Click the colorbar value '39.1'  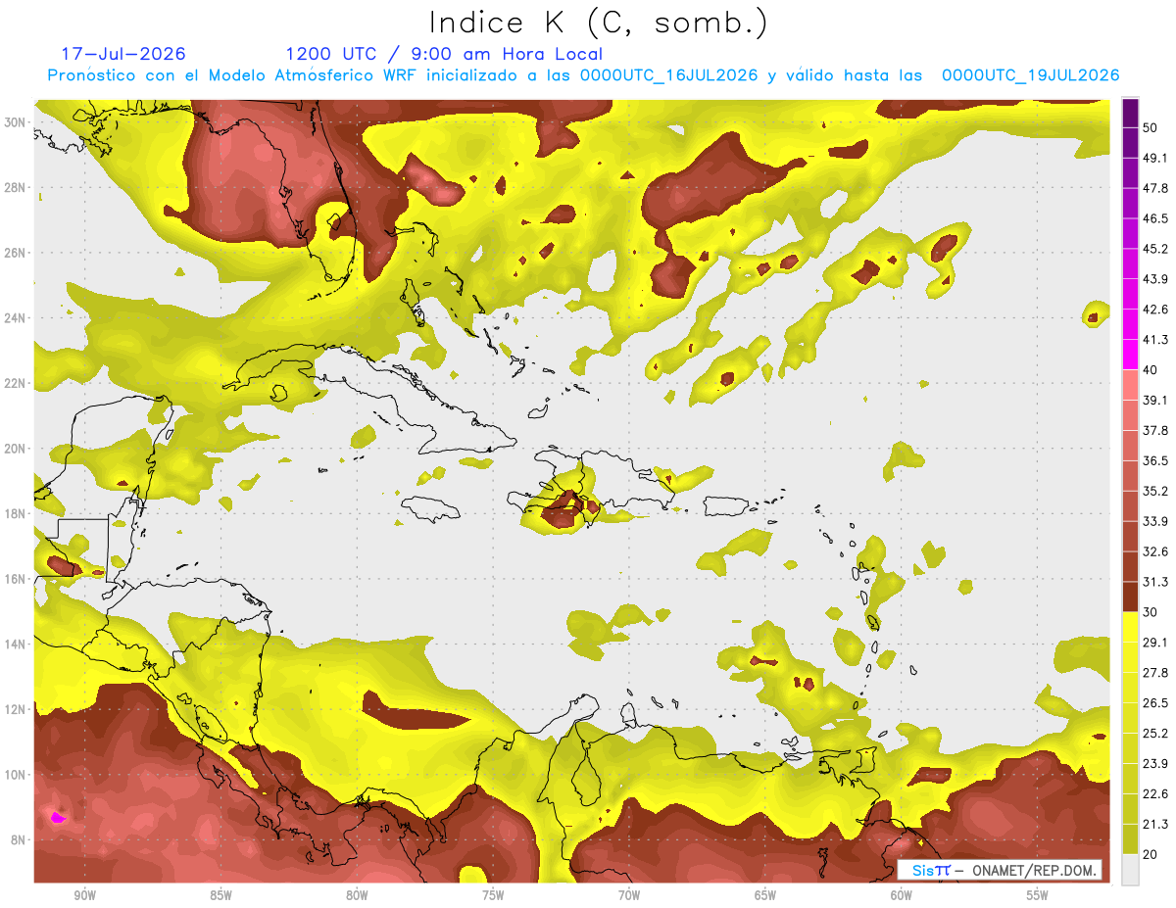[1155, 400]
